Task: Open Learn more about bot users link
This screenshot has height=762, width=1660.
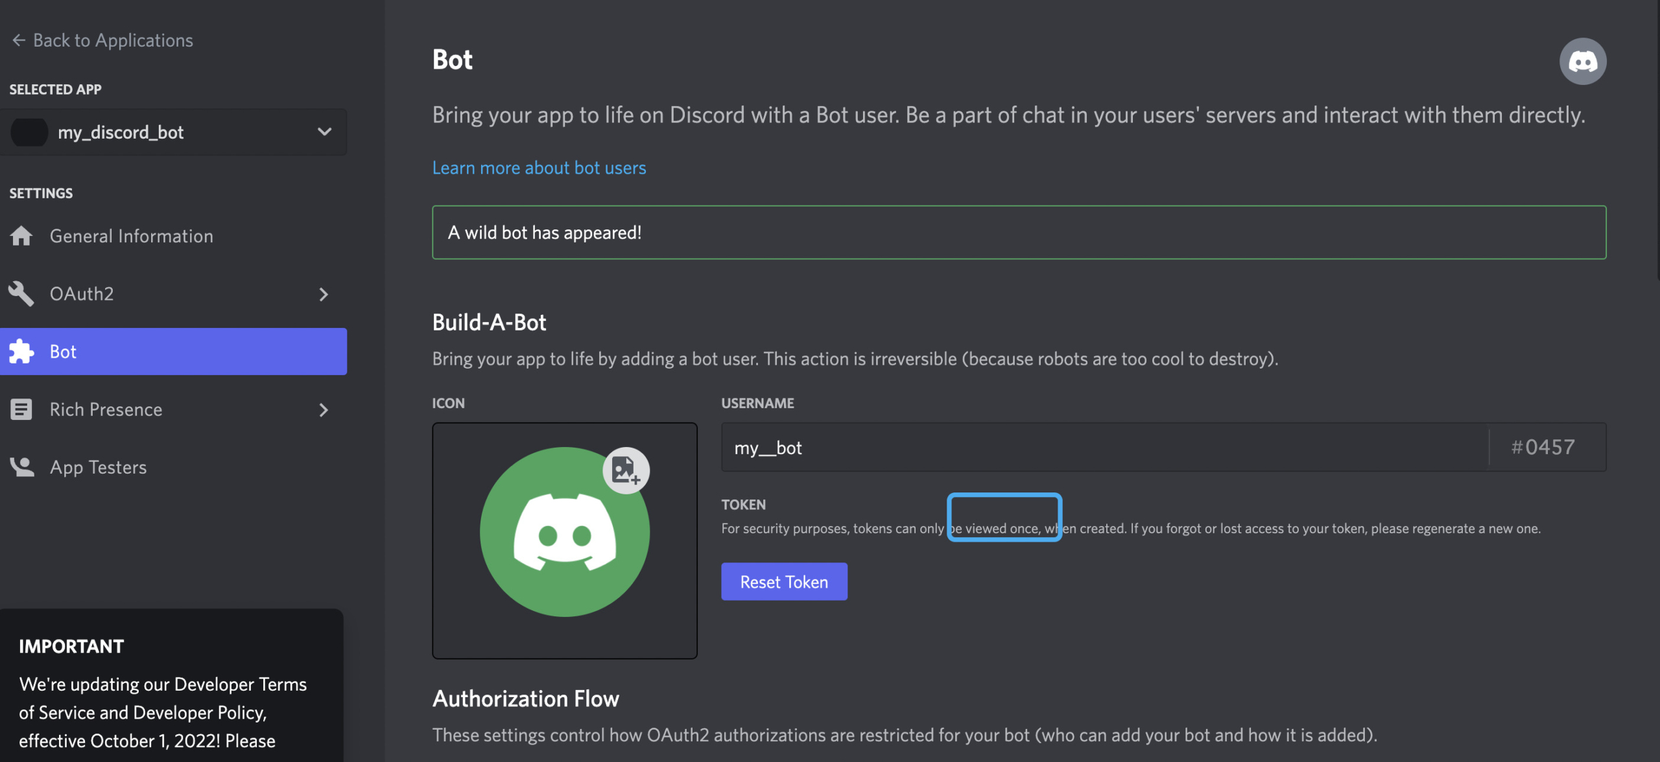Action: (539, 168)
